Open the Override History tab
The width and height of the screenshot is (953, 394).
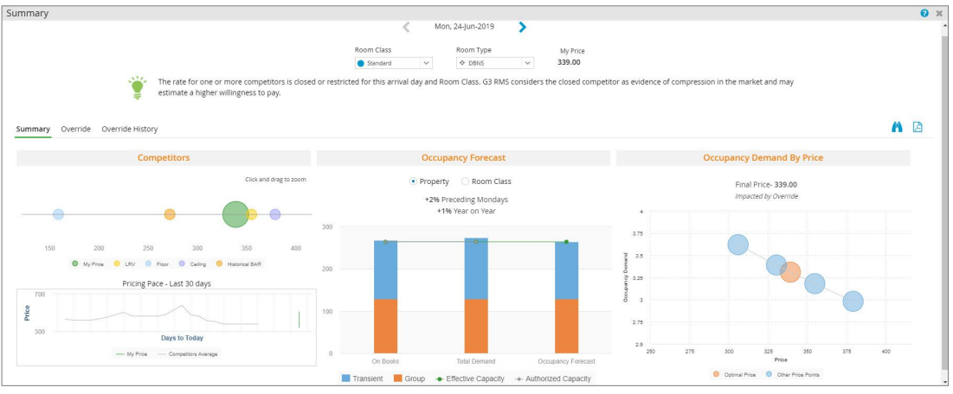(130, 129)
